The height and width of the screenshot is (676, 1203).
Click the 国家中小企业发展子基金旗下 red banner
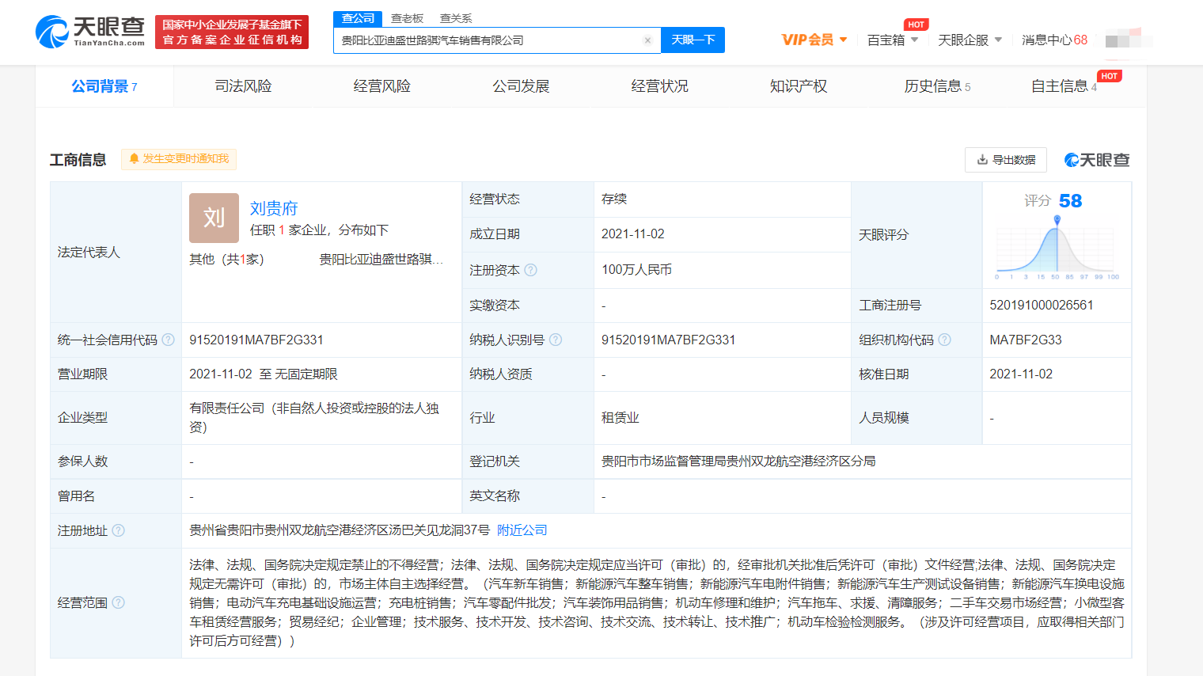coord(232,32)
